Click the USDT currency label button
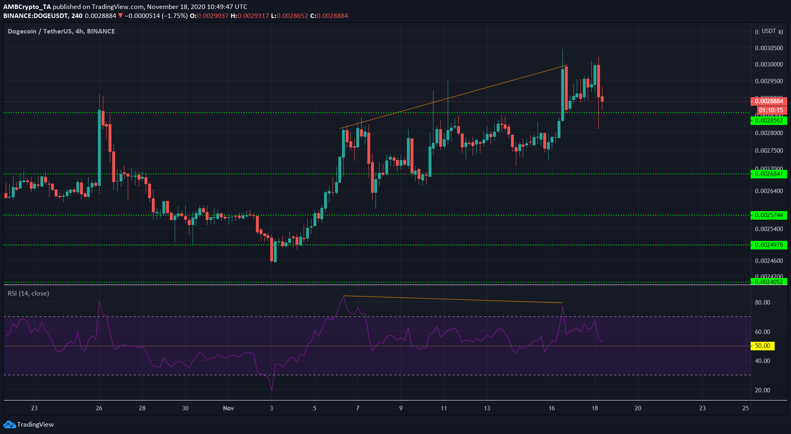 click(x=769, y=31)
